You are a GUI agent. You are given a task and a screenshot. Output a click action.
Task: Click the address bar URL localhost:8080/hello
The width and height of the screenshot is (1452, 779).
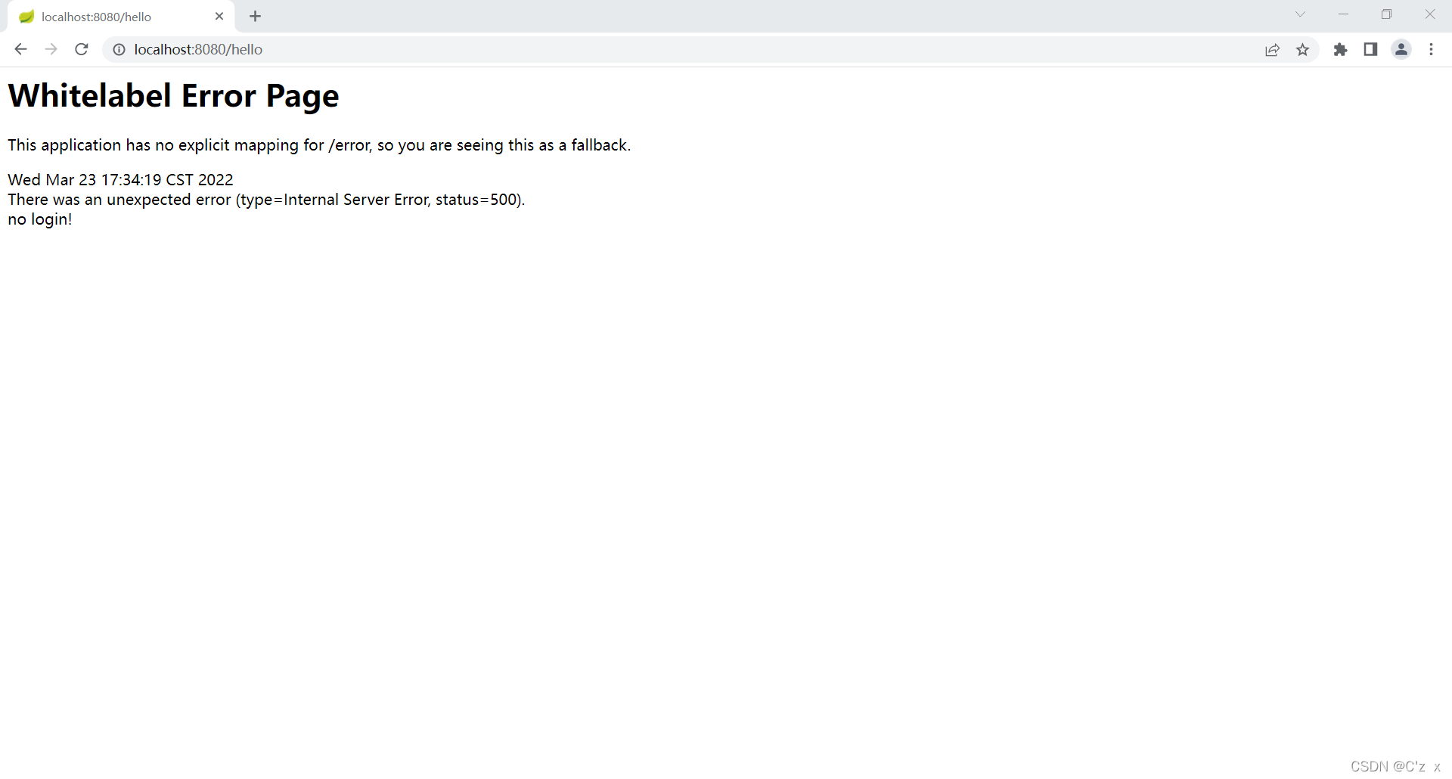point(198,49)
